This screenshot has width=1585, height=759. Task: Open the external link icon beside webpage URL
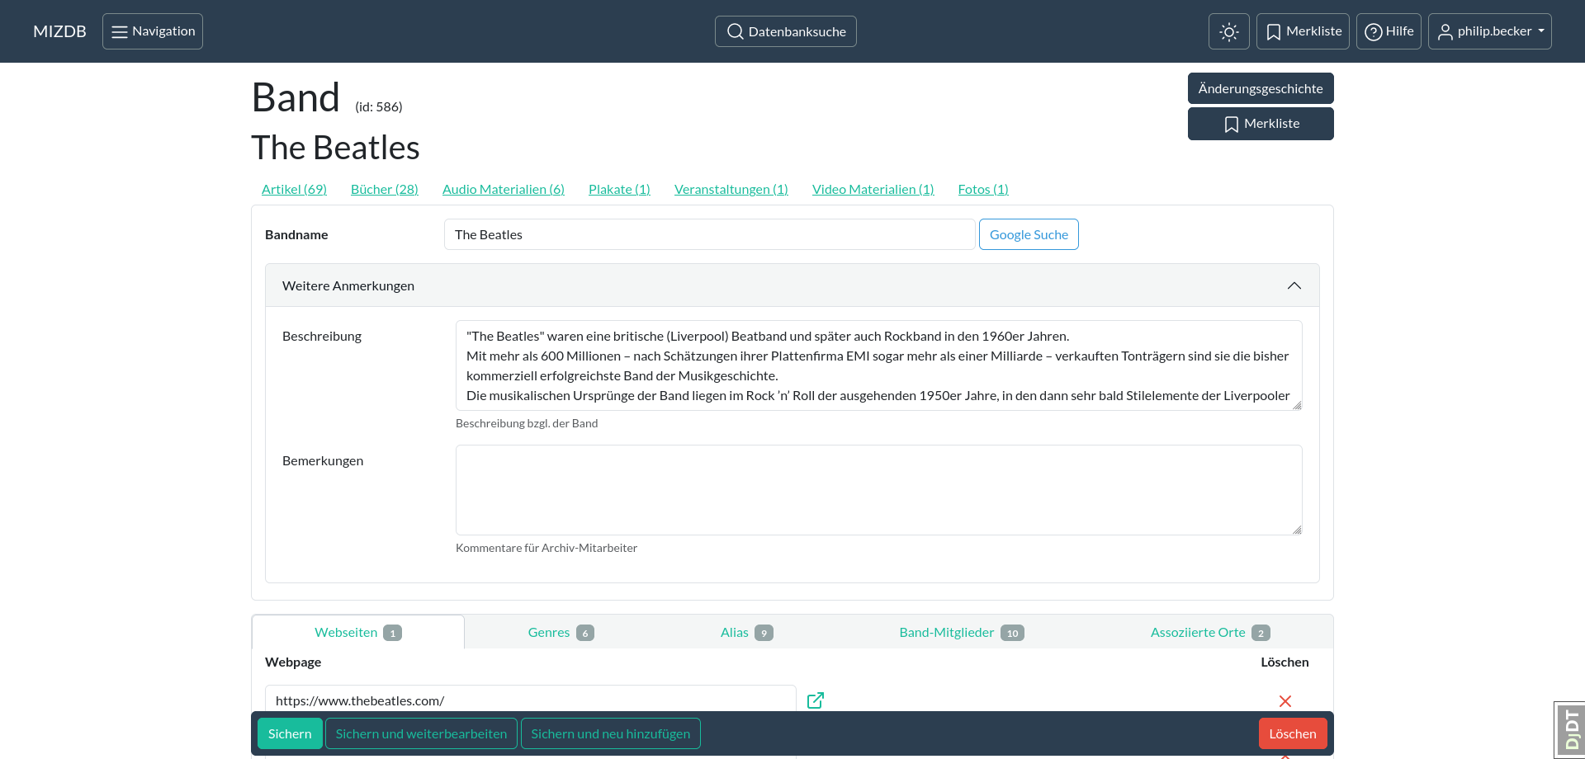click(816, 700)
